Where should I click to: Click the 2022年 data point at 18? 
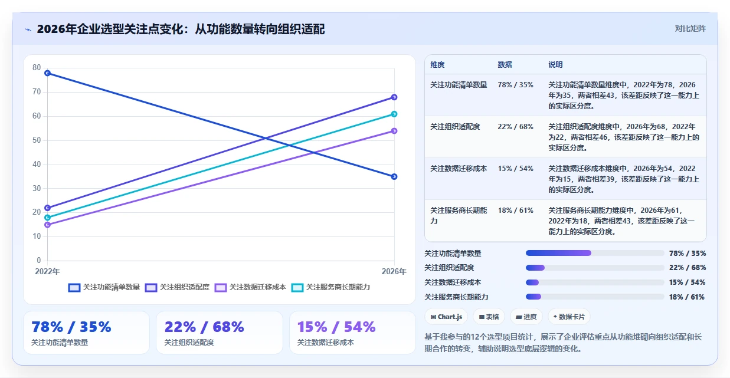pos(47,218)
